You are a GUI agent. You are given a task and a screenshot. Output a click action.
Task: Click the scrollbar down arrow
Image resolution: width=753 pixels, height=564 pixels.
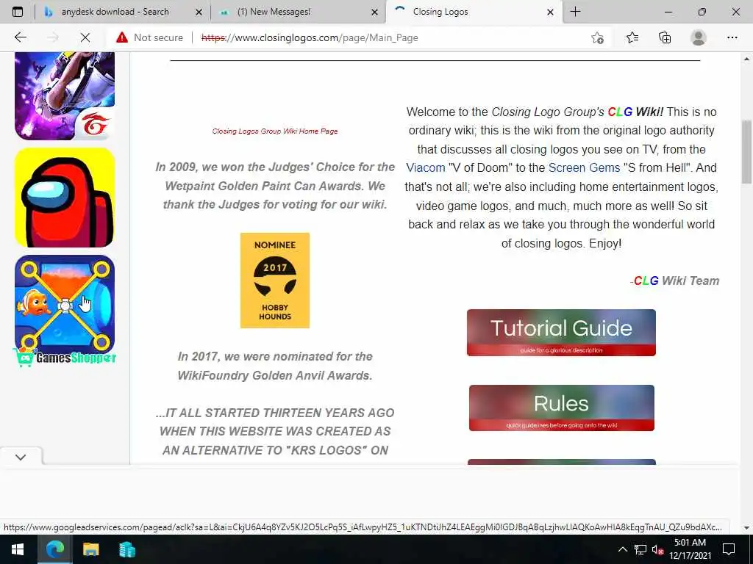coord(746,527)
